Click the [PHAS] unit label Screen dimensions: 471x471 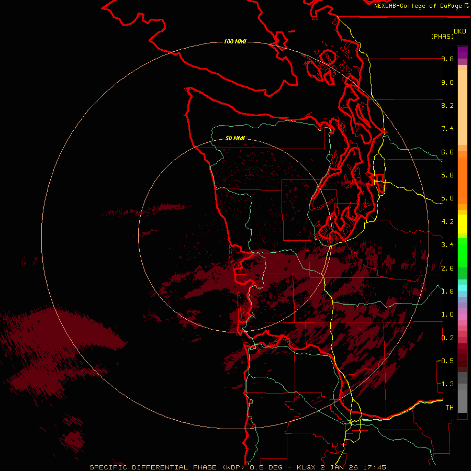point(442,36)
